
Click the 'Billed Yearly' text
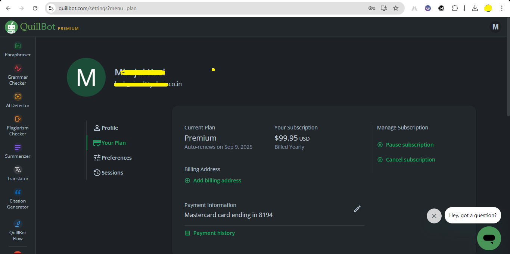289,147
